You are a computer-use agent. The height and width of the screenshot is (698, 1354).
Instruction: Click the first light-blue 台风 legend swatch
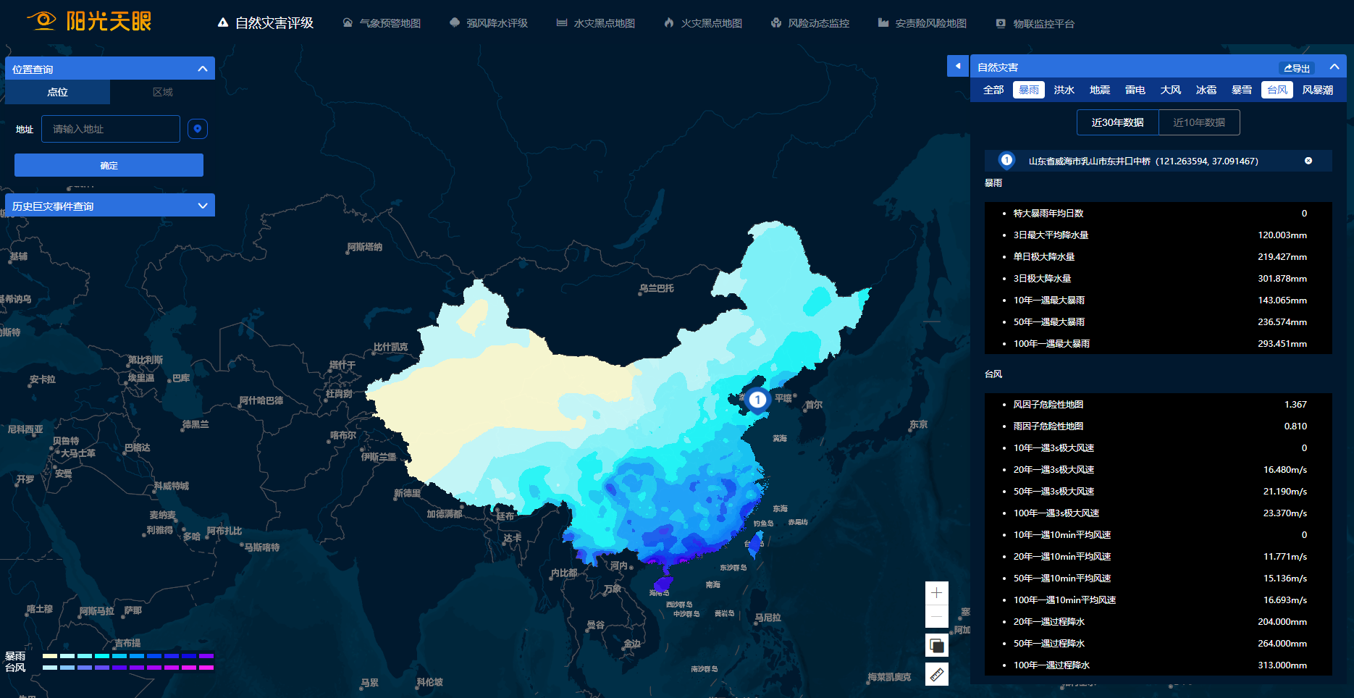coord(50,668)
